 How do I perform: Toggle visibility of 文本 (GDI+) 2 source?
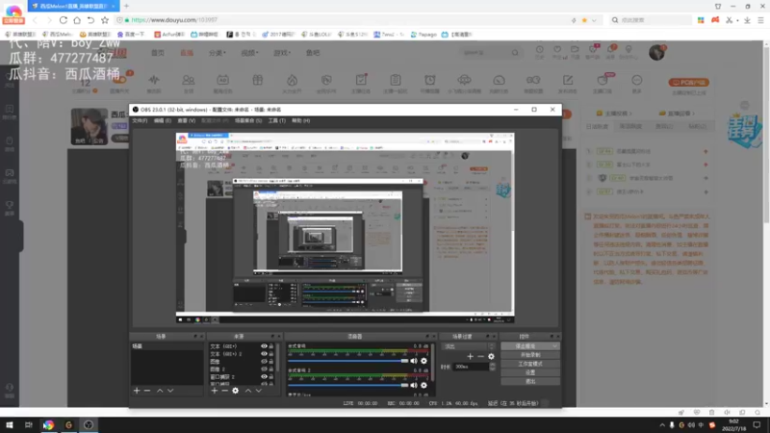[x=264, y=354]
